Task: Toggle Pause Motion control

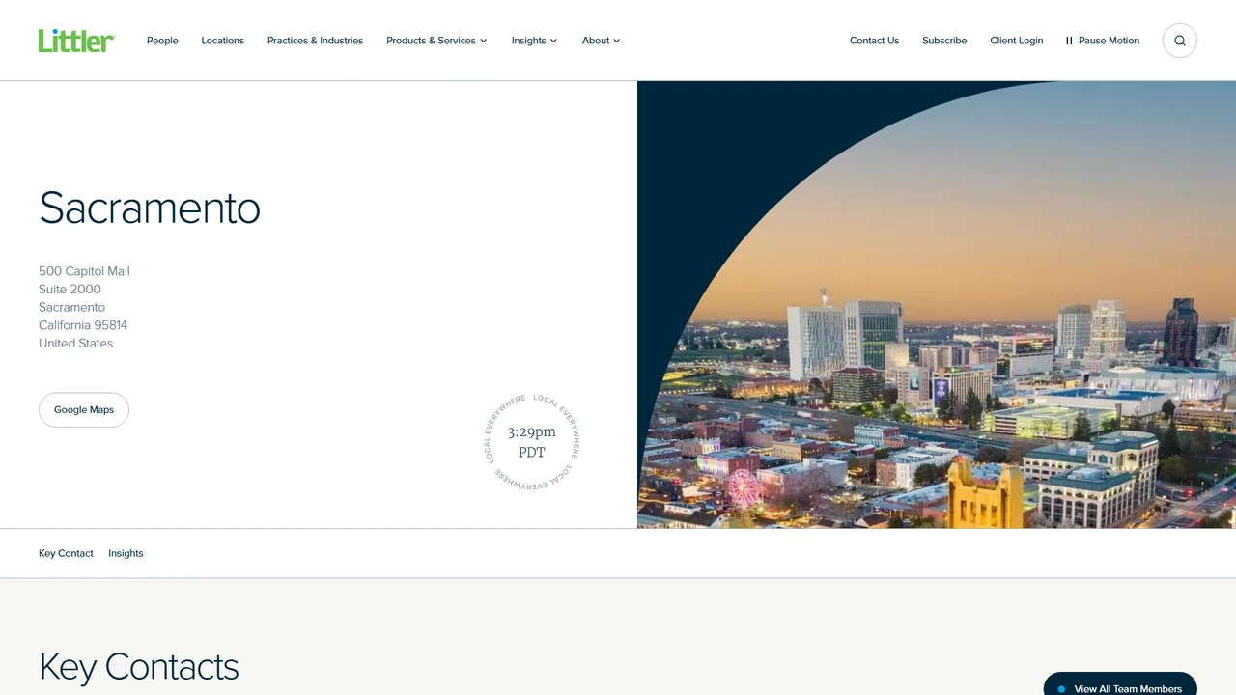Action: click(1103, 41)
